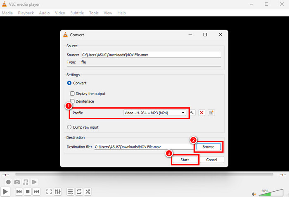Create a new profile with the list icon
Image resolution: width=289 pixels, height=197 pixels.
[x=211, y=113]
